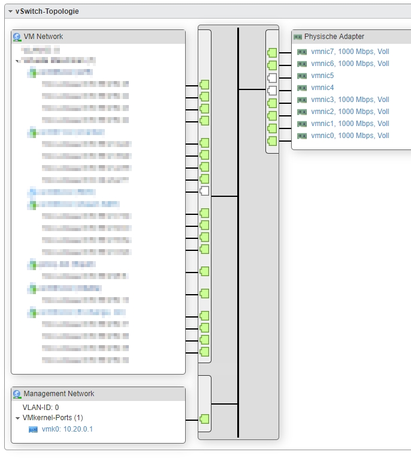Click the NIC icon beside vmnic4

(302, 88)
